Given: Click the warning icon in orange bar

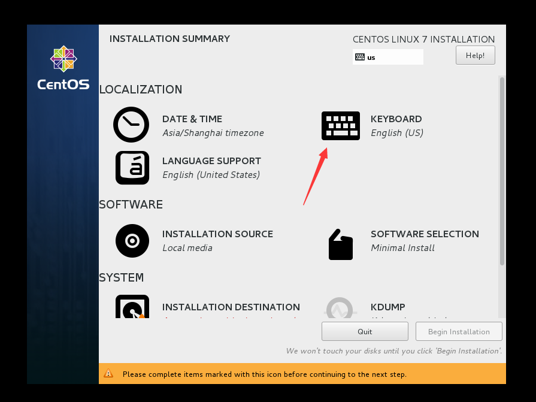Looking at the screenshot, I should click(108, 373).
